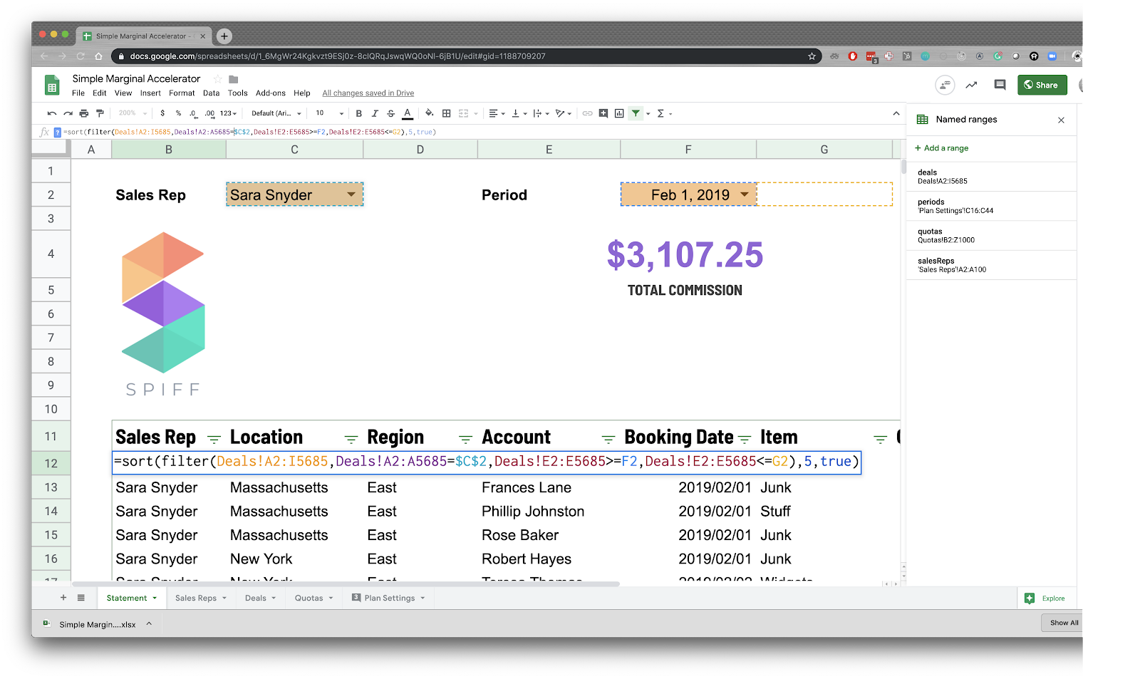Image resolution: width=1140 pixels, height=679 pixels.
Task: Print the spreadsheet
Action: (84, 113)
